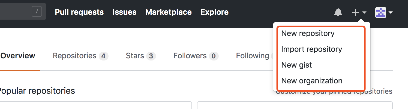Click the Stars count badge showing 3
Screen dimensions: 408x109
151,56
